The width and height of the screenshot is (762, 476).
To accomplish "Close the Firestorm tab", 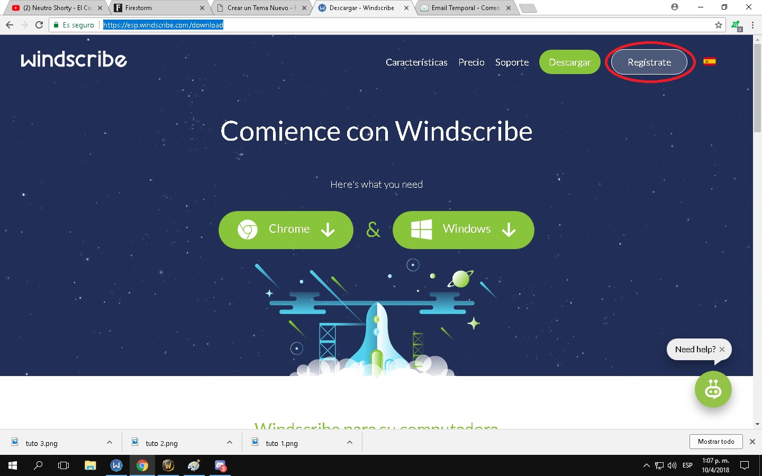I will click(x=202, y=8).
